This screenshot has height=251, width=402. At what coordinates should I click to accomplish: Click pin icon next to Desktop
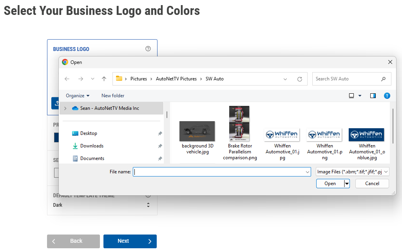(x=160, y=133)
